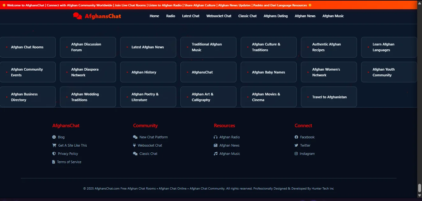Open the Terms of Service link

(69, 162)
